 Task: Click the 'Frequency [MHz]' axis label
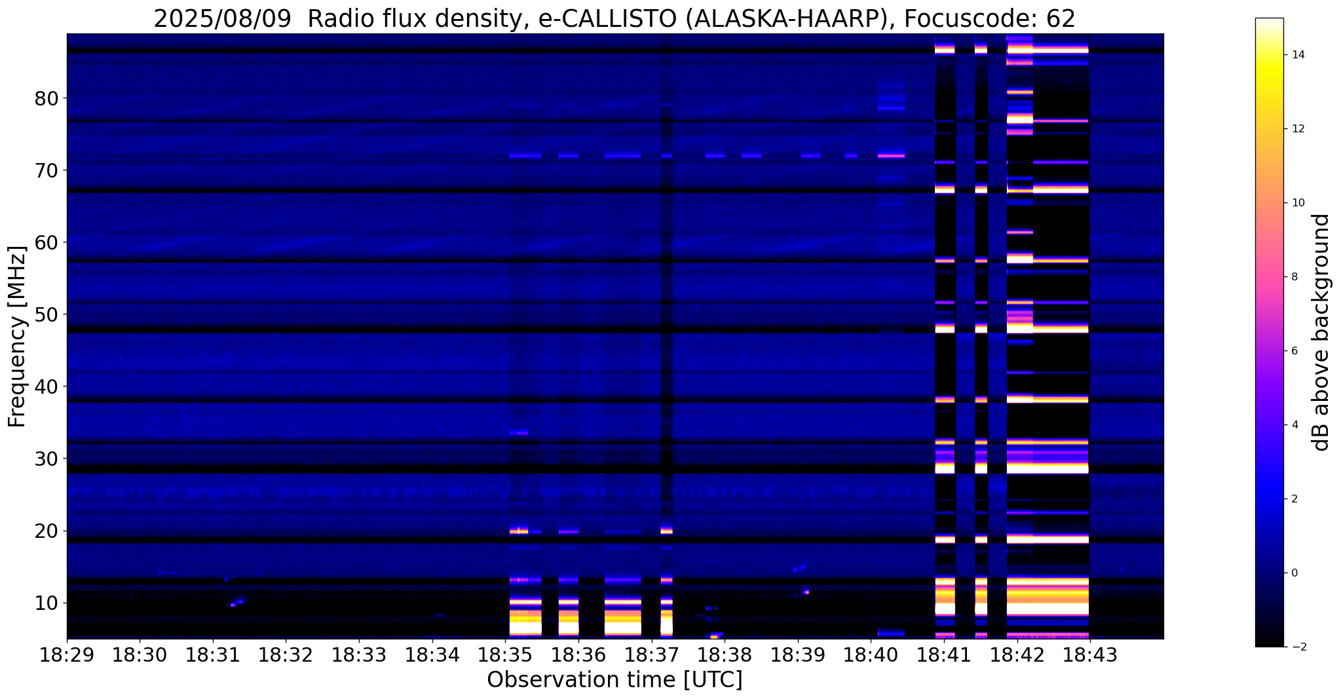[17, 337]
